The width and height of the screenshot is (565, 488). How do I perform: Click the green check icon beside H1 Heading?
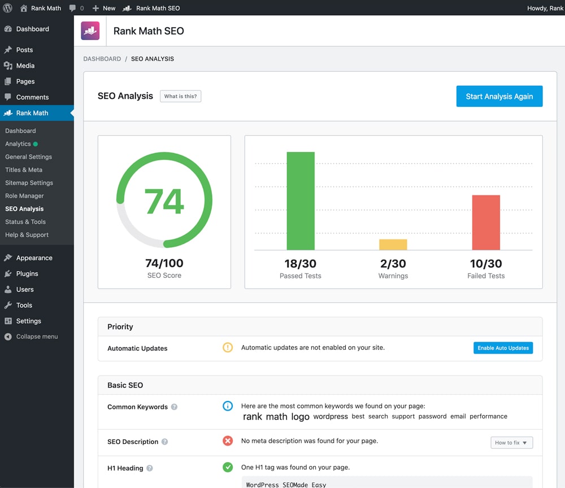[228, 467]
